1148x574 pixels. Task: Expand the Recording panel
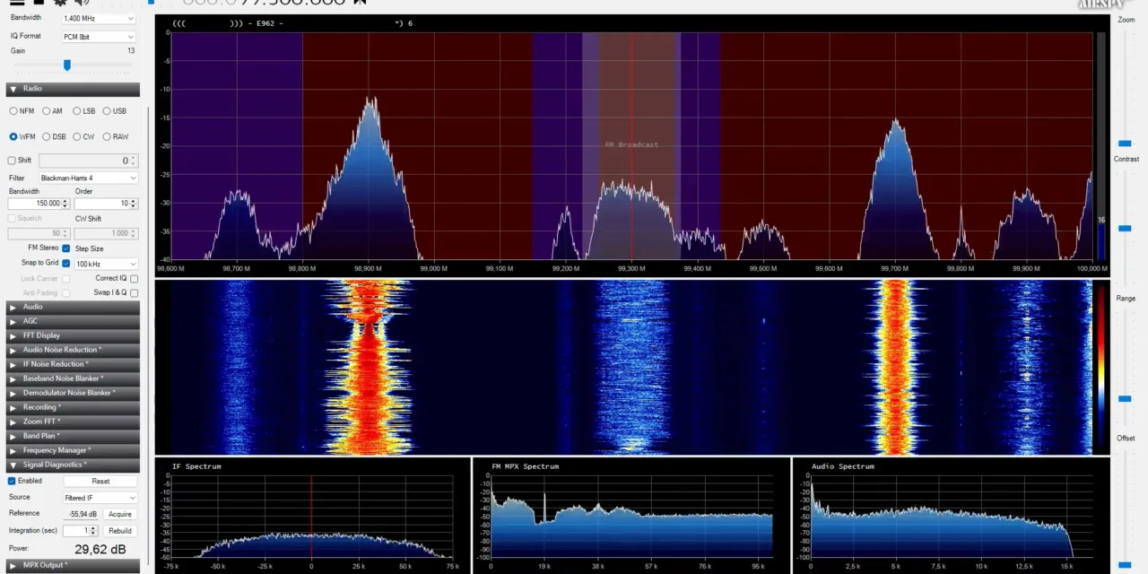click(x=73, y=407)
